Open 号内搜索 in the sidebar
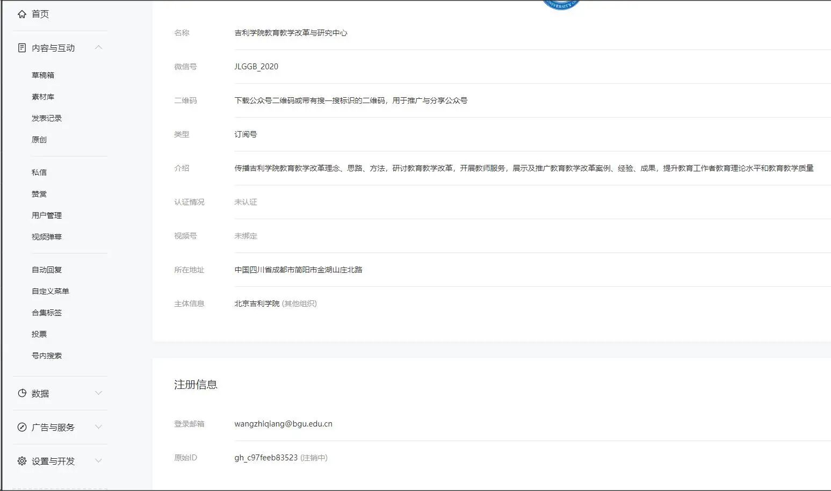The height and width of the screenshot is (491, 831). click(47, 356)
